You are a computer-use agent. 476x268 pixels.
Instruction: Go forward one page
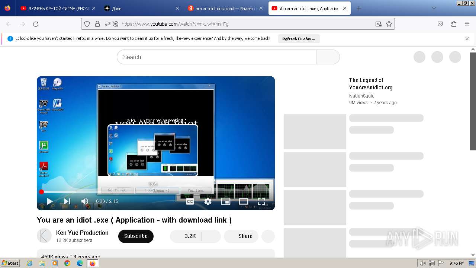click(x=22, y=24)
